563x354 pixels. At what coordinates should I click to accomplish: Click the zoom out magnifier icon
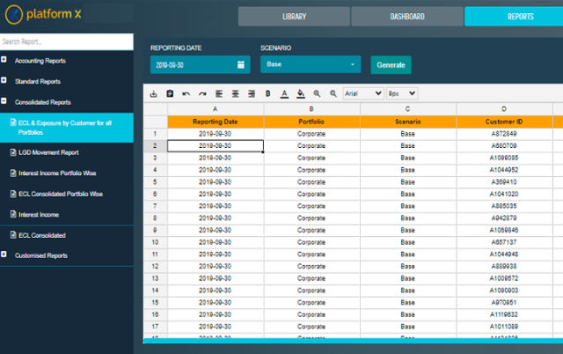point(333,93)
